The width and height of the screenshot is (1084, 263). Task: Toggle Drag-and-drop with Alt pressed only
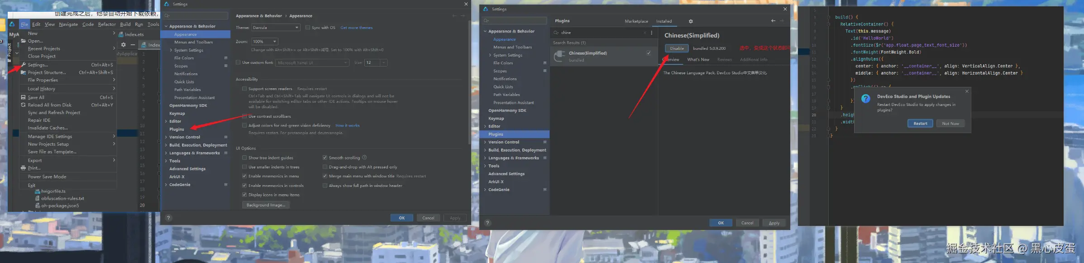pyautogui.click(x=325, y=167)
